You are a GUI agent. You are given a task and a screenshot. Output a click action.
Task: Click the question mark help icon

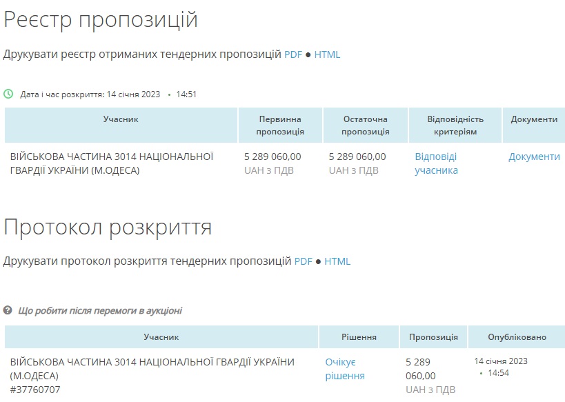pyautogui.click(x=8, y=310)
